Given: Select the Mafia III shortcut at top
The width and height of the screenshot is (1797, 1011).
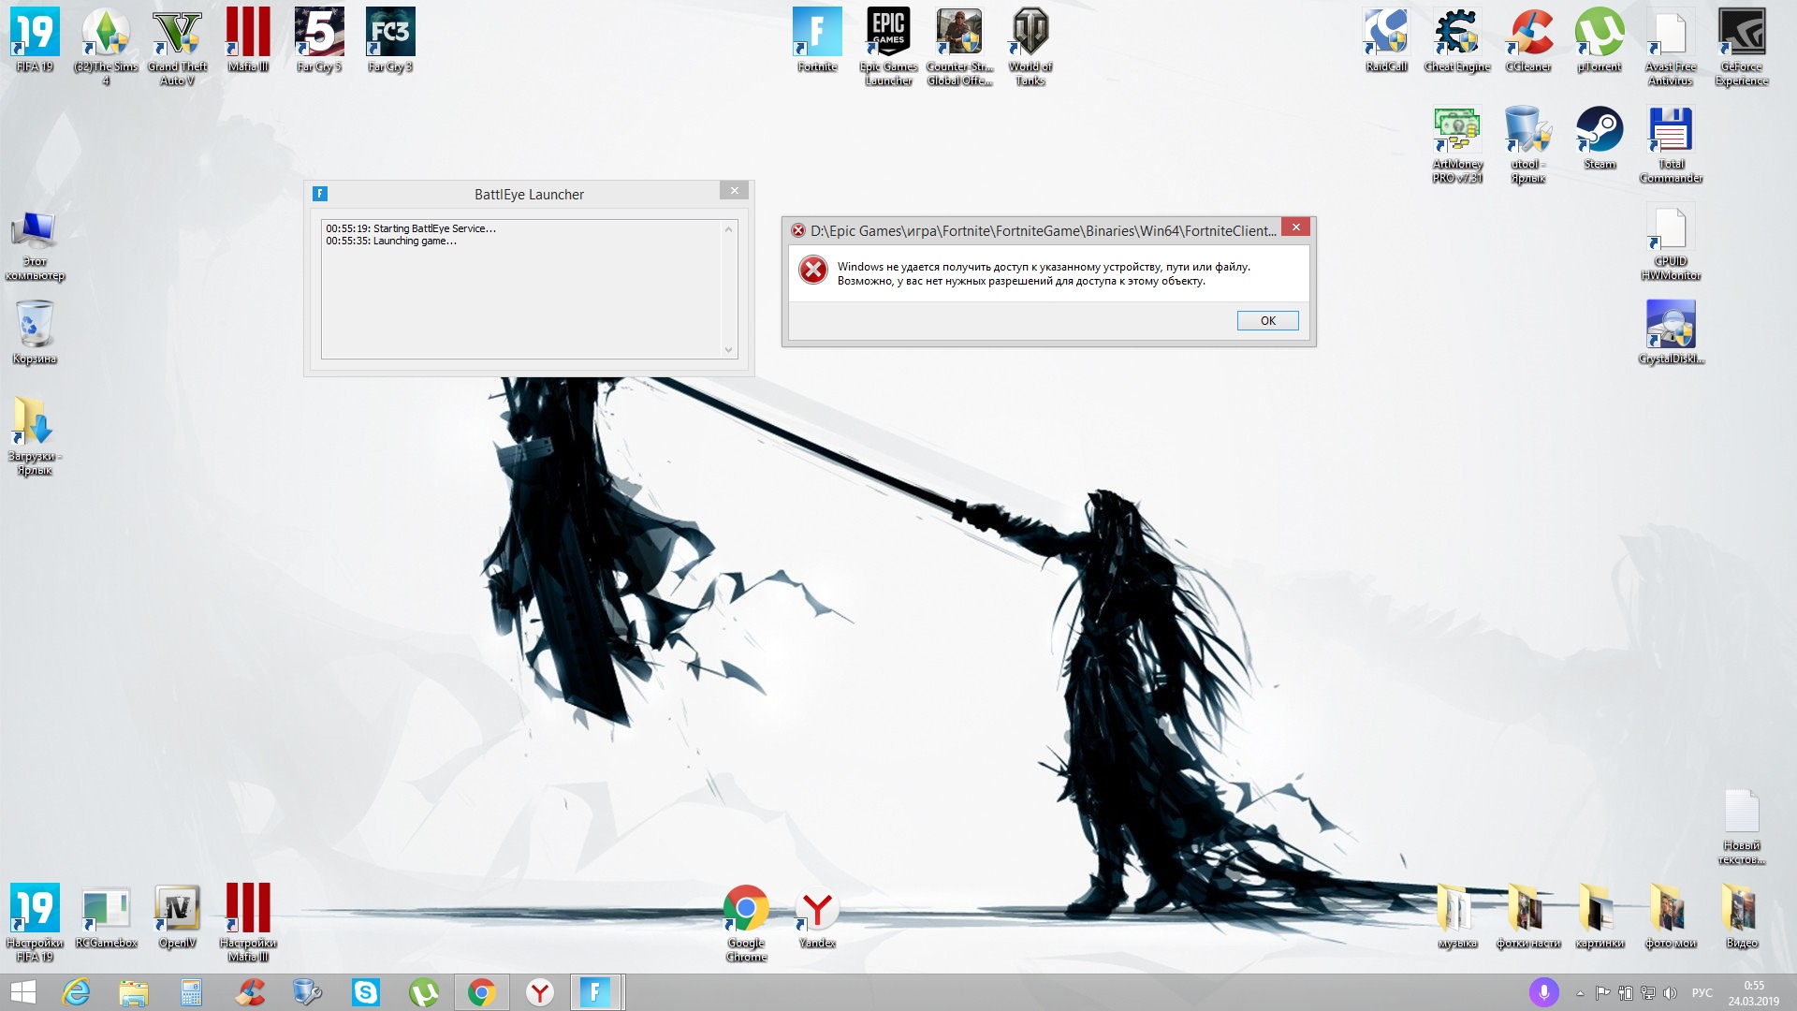Looking at the screenshot, I should [x=248, y=40].
